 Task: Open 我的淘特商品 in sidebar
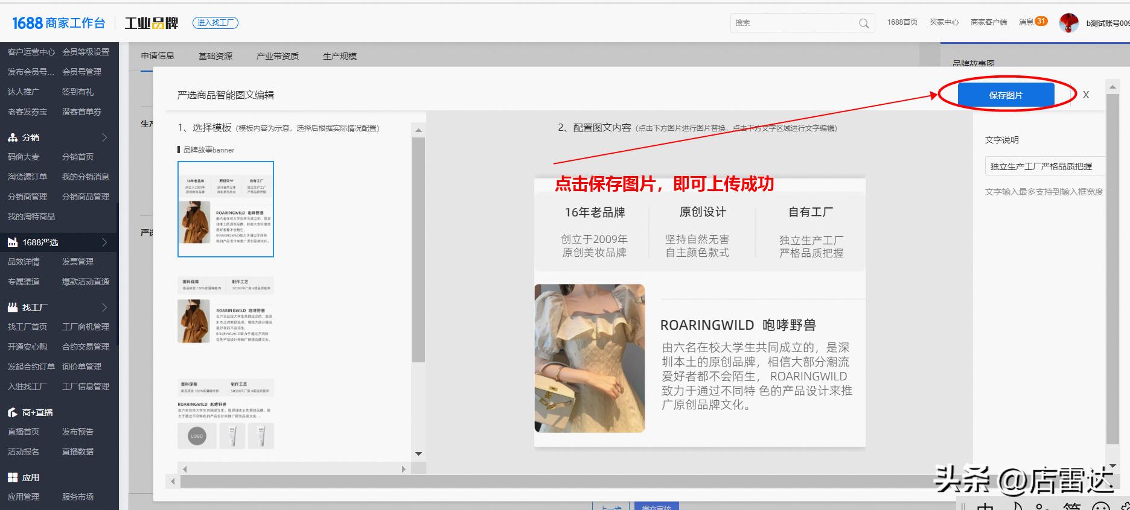(x=31, y=216)
